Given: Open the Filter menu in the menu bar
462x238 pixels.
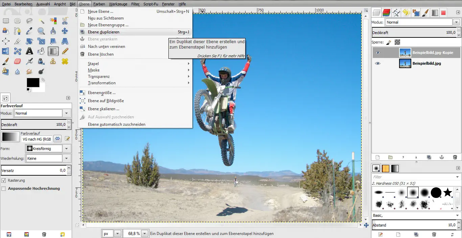Looking at the screenshot, I should pos(135,4).
